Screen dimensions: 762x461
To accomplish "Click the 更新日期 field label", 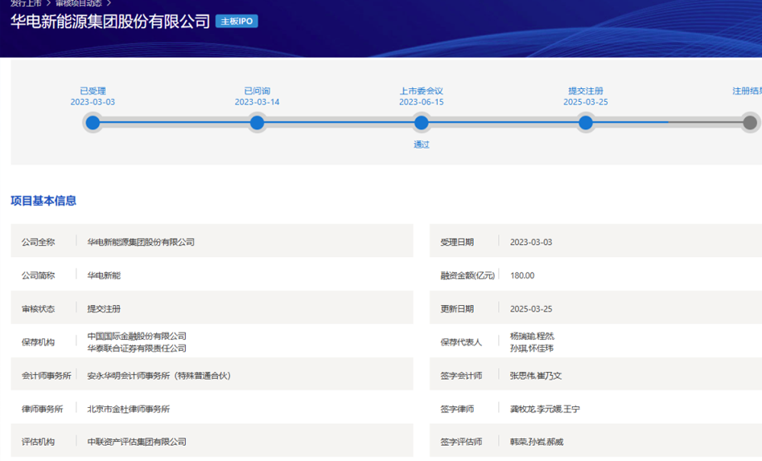I will 457,308.
